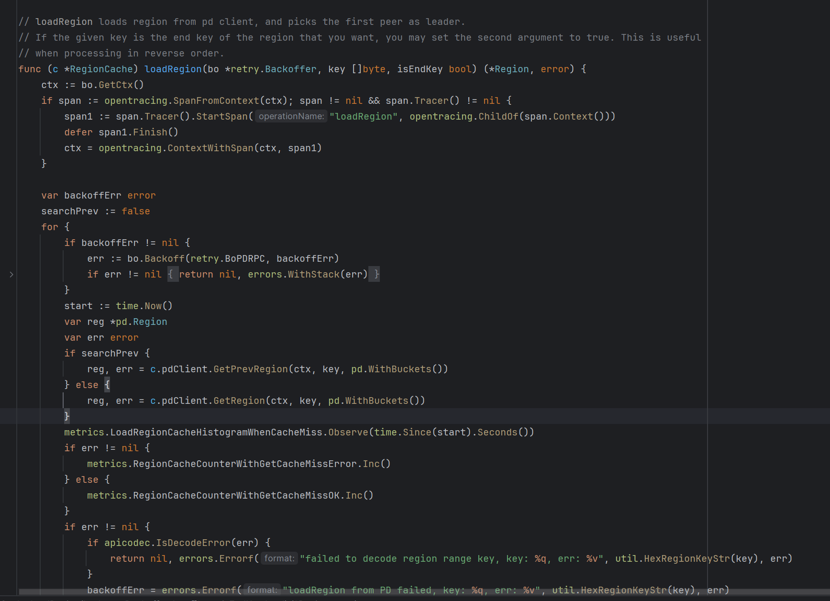Click the false literal assigned to searchPrev
The image size is (830, 601).
[x=135, y=211]
